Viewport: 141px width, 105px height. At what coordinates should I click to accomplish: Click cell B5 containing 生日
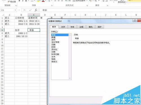(x=21, y=30)
